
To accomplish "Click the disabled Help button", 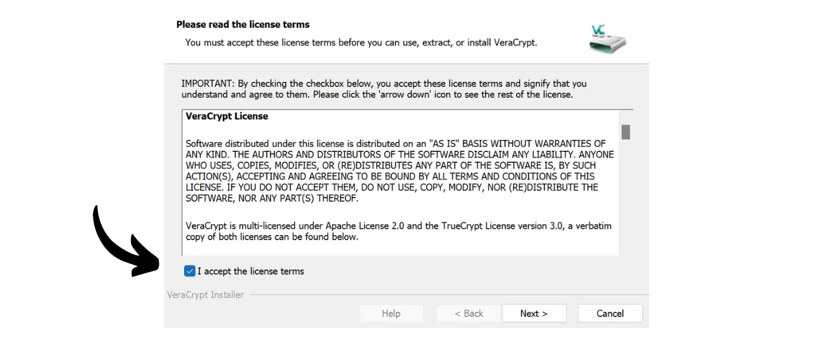I will [x=391, y=313].
